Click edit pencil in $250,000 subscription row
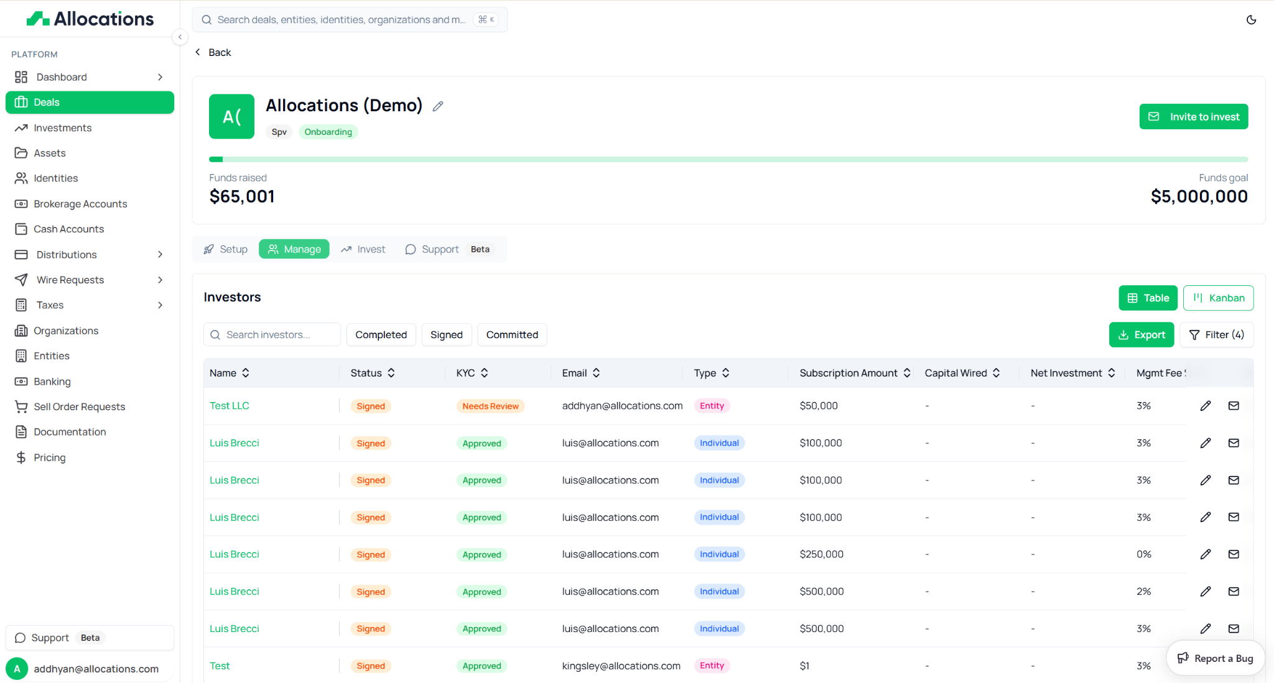The width and height of the screenshot is (1274, 683). point(1205,554)
